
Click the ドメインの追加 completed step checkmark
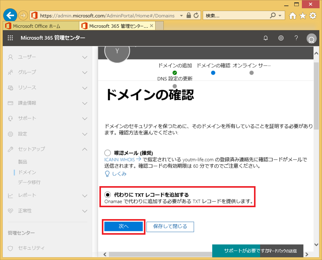point(175,73)
